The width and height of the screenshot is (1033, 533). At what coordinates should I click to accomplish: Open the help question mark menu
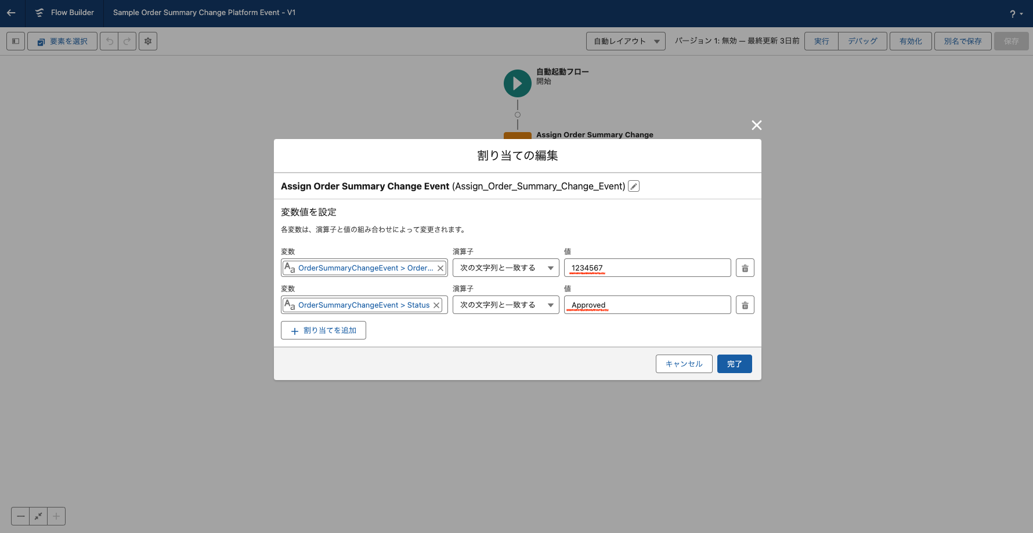click(x=1016, y=14)
